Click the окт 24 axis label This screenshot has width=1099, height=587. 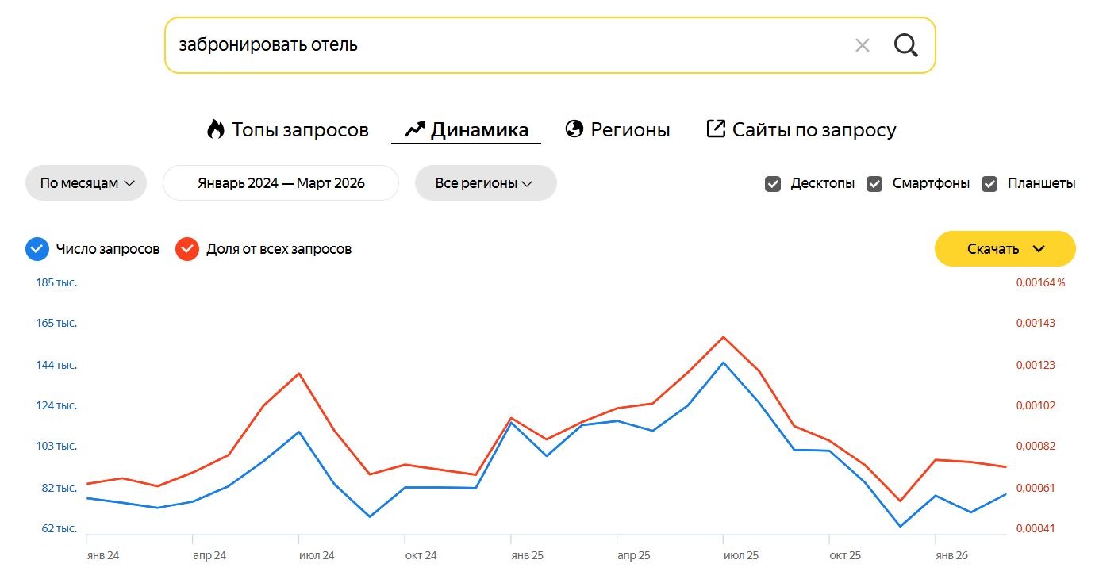click(x=421, y=555)
